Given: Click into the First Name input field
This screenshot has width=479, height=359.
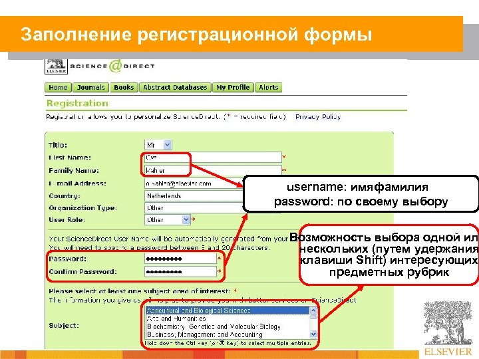Looking at the screenshot, I should 213,158.
